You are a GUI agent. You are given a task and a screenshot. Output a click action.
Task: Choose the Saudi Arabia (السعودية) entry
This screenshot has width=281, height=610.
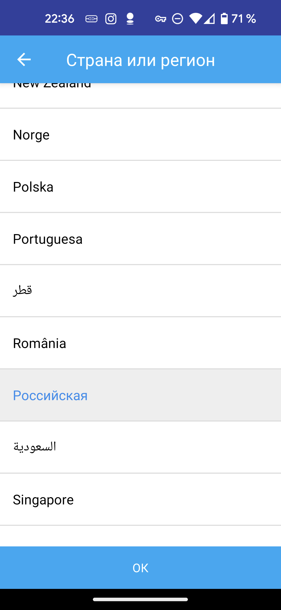pyautogui.click(x=140, y=447)
